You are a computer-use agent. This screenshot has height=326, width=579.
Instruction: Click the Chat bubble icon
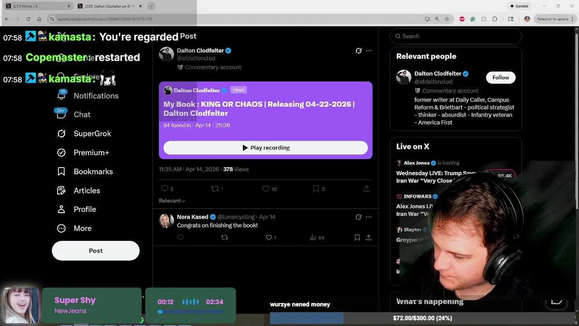pos(62,115)
